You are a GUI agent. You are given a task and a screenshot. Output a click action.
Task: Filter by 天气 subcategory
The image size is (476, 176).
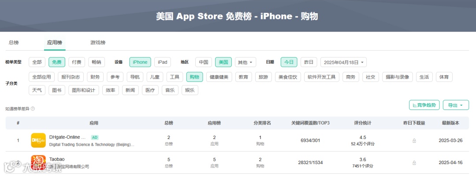[x=37, y=90]
